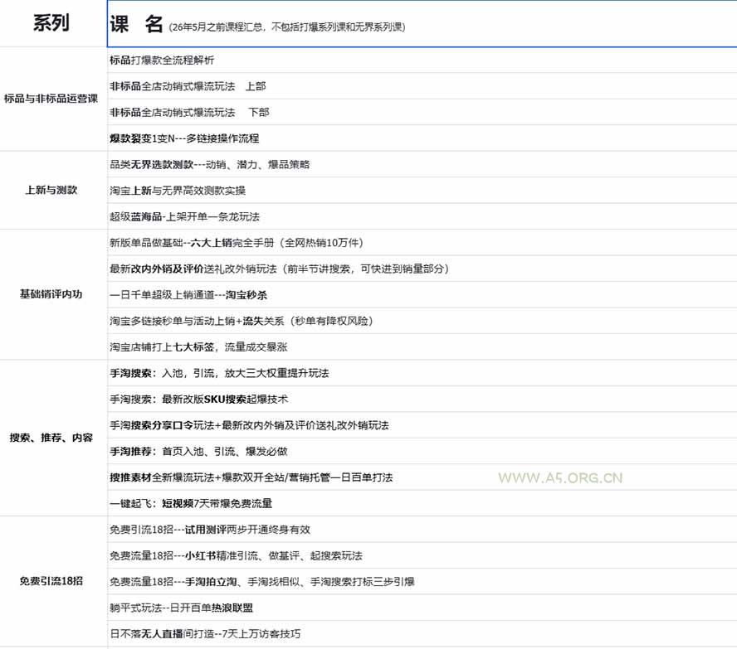Select the row 日不落无人直播间打造--7天上万访客技巧

pyautogui.click(x=422, y=634)
